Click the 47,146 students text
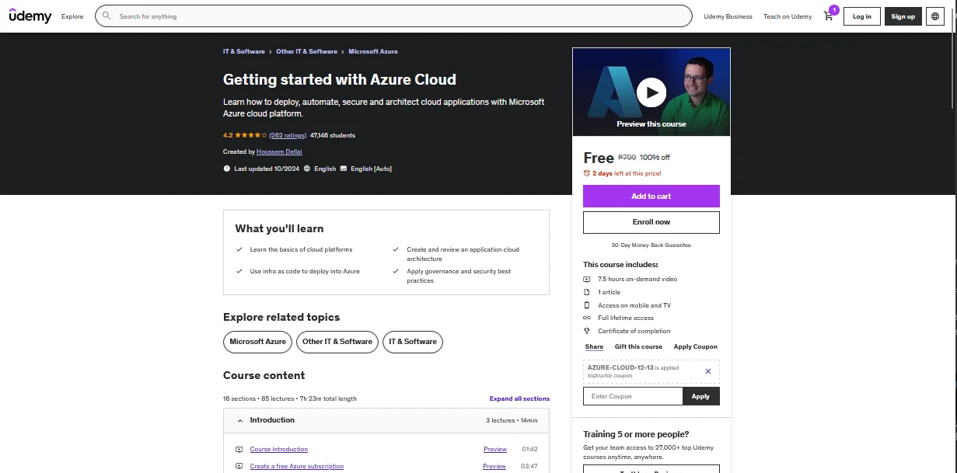This screenshot has height=473, width=957. [x=333, y=135]
